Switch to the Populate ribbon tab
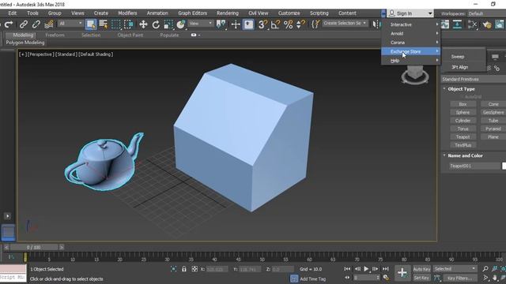 pyautogui.click(x=169, y=35)
